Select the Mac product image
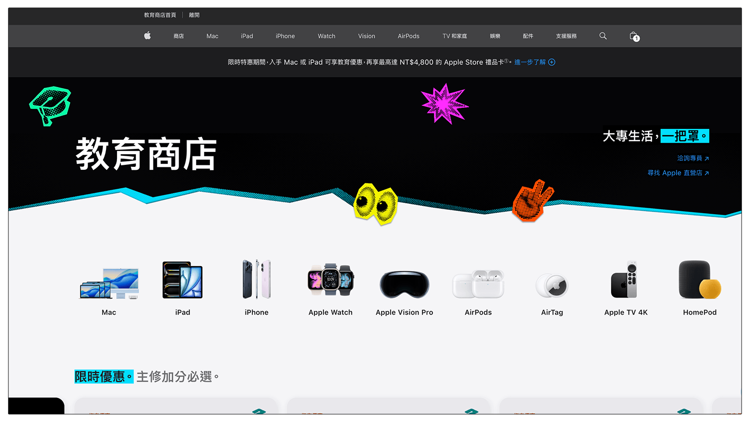The height and width of the screenshot is (424, 750). click(x=109, y=283)
